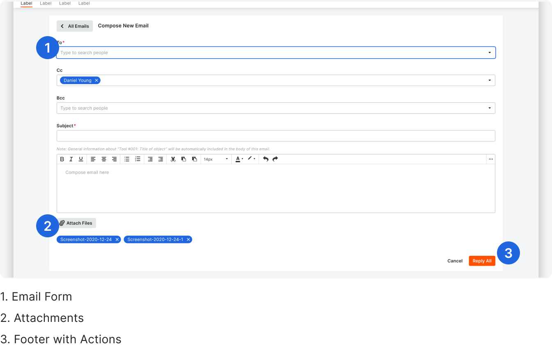The height and width of the screenshot is (349, 552).
Task: Apply the font color A tool
Action: tap(238, 159)
